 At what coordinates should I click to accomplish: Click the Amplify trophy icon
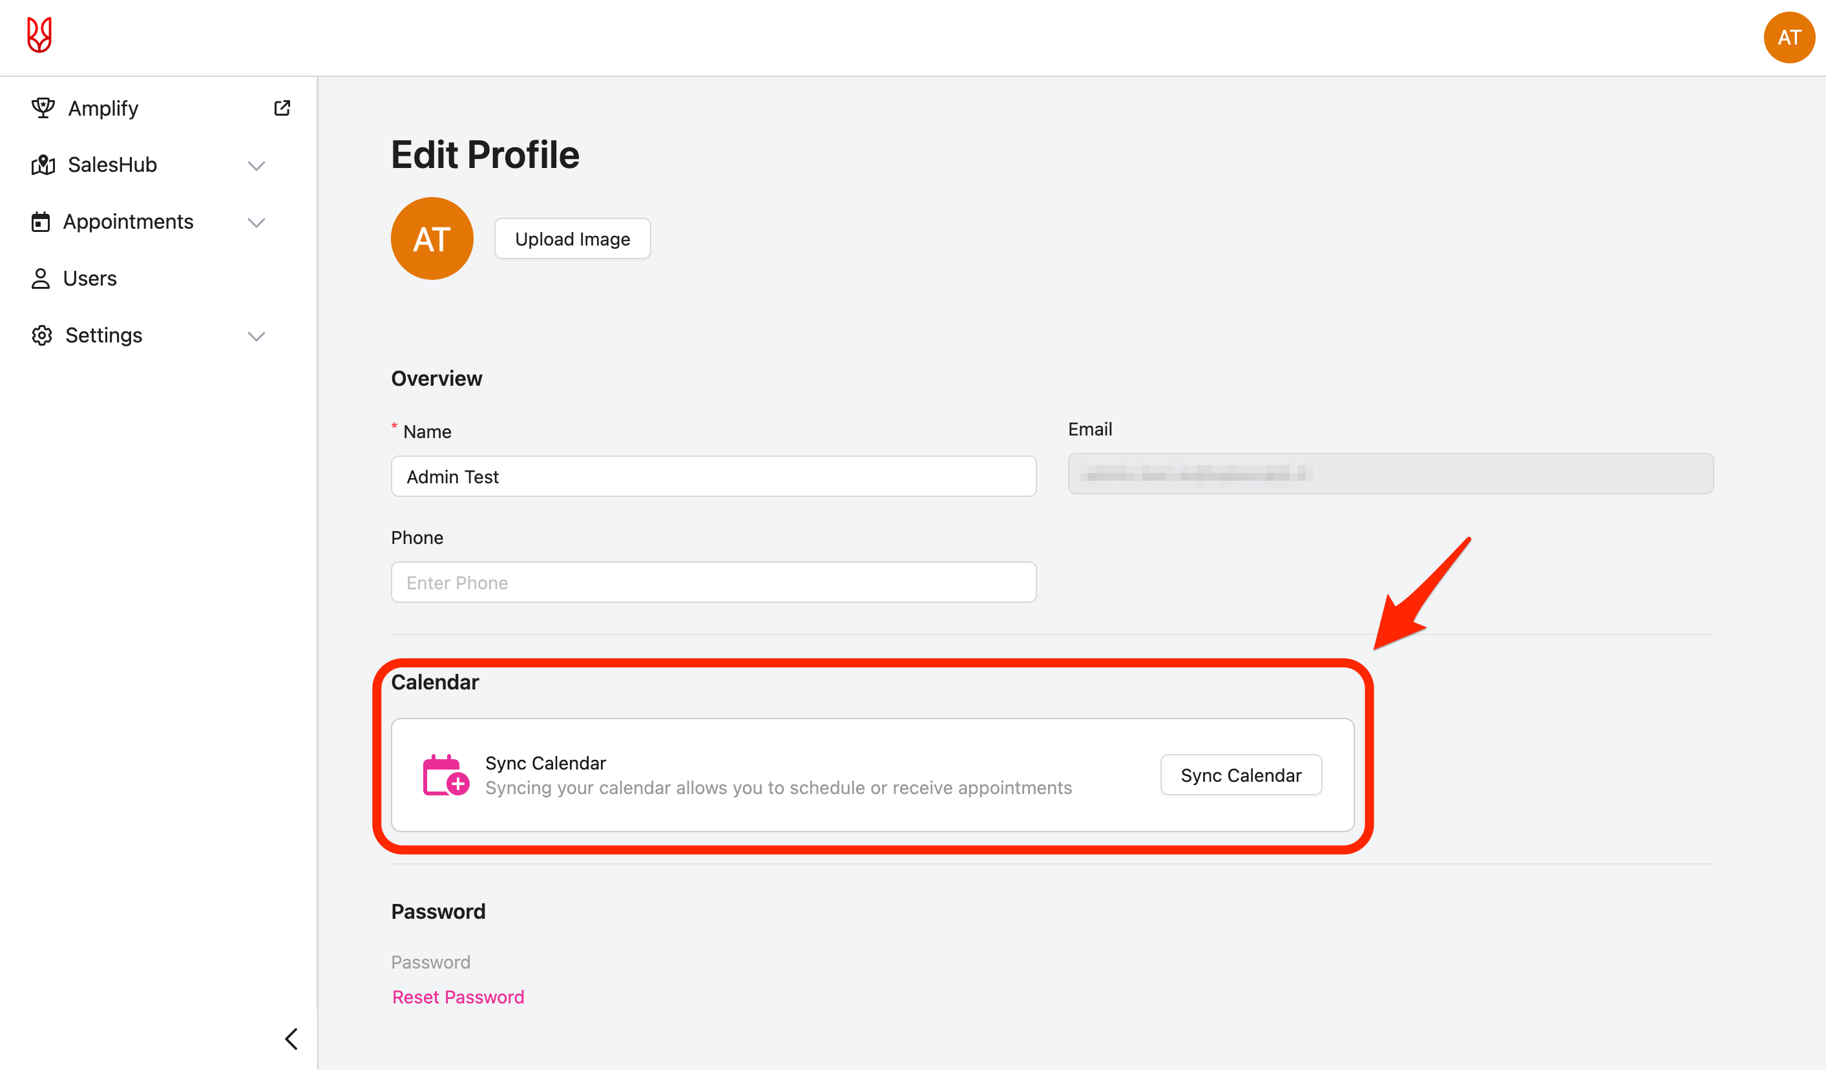click(43, 108)
